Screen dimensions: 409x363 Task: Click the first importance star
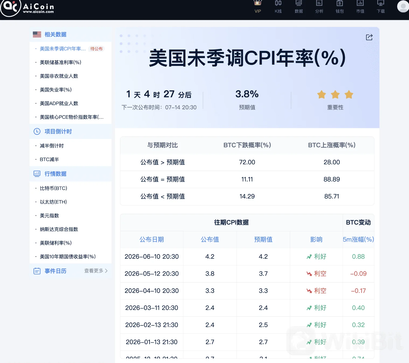click(321, 95)
